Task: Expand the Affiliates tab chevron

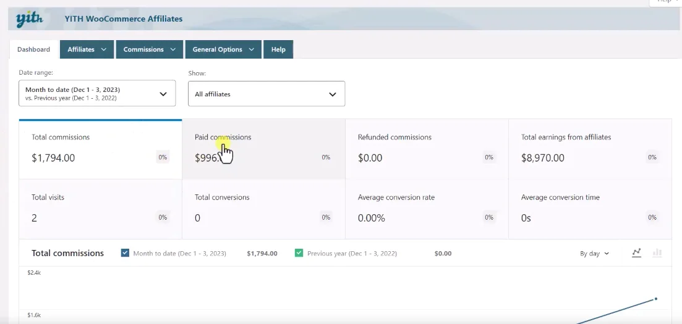Action: point(103,49)
